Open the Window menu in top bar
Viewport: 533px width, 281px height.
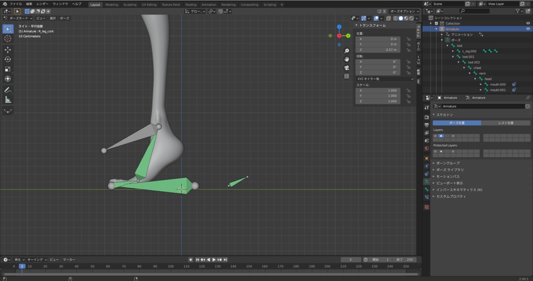(60, 4)
